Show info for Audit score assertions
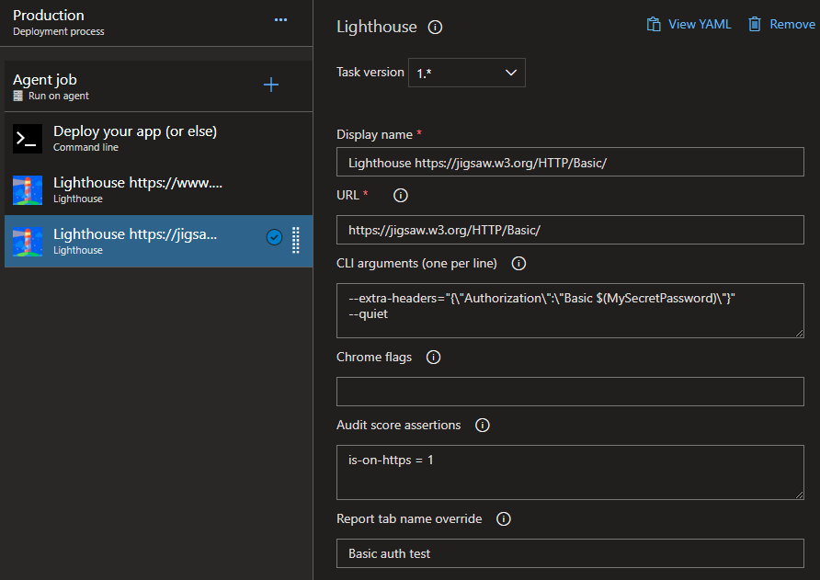Viewport: 820px width, 580px height. [x=483, y=426]
